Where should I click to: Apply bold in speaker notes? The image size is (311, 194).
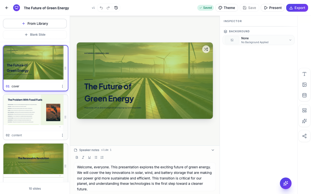pyautogui.click(x=77, y=157)
